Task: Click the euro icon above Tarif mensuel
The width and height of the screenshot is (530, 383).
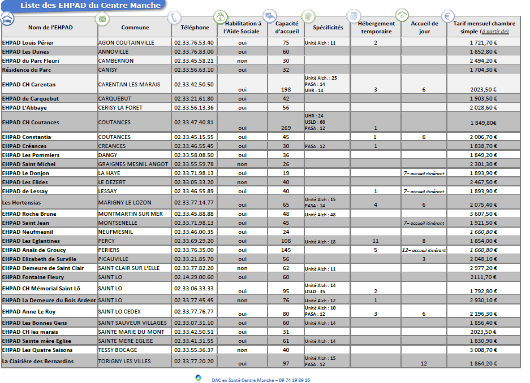Action: 447,16
